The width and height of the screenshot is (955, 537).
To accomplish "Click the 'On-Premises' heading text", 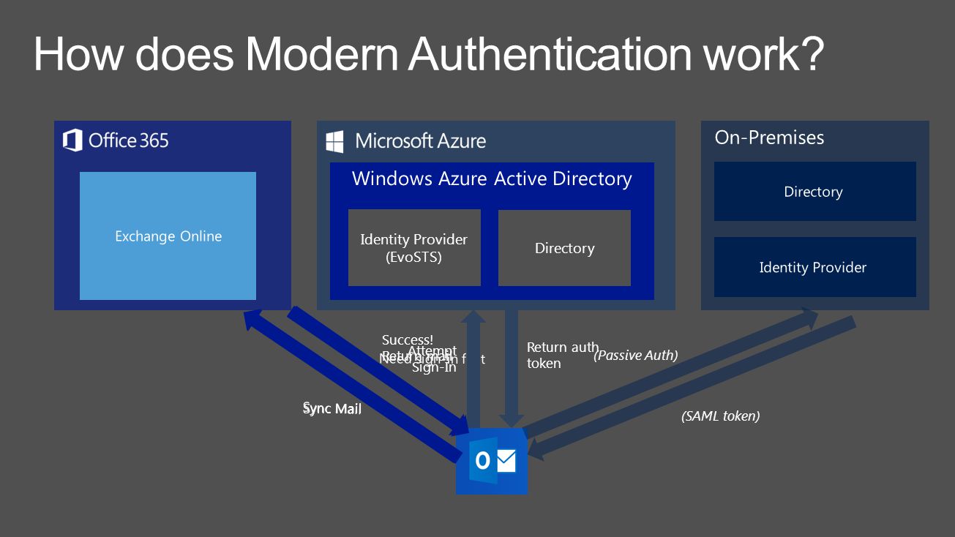I will 769,138.
